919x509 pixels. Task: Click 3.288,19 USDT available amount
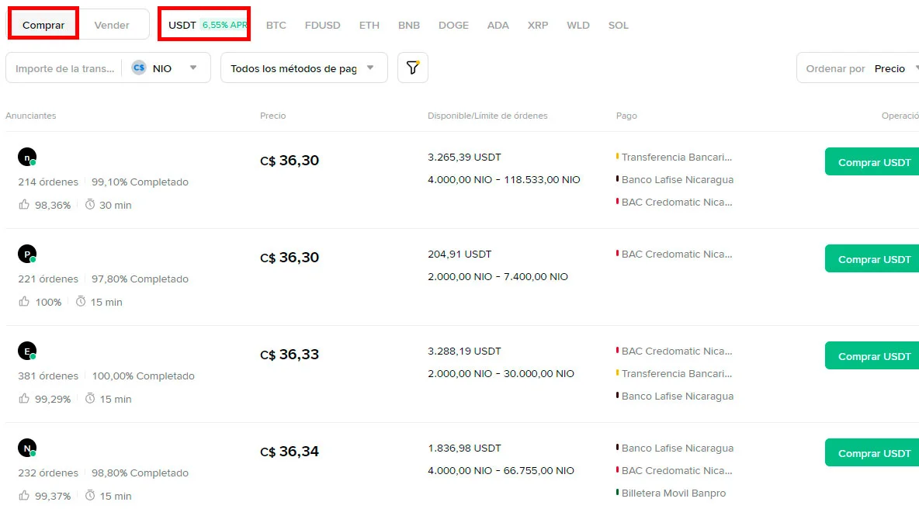point(464,351)
